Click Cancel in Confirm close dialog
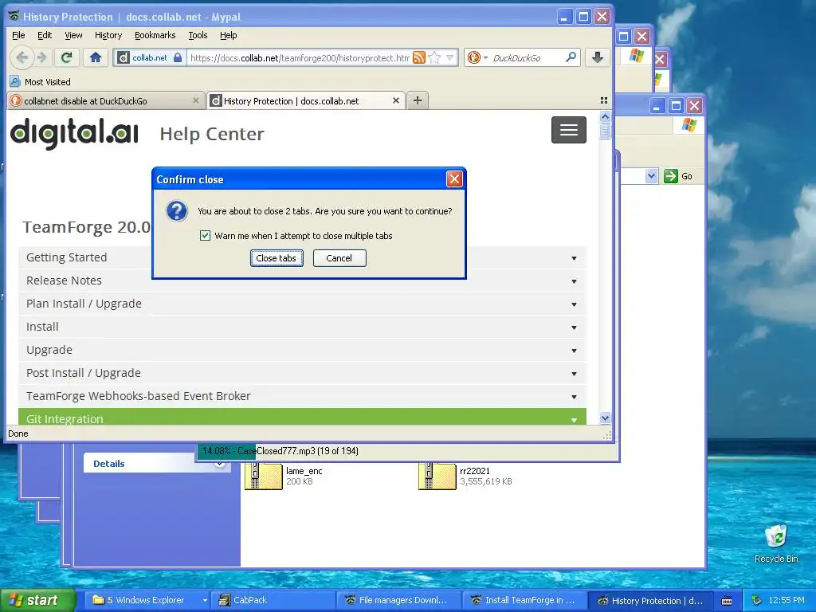Viewport: 816px width, 612px height. 339,258
